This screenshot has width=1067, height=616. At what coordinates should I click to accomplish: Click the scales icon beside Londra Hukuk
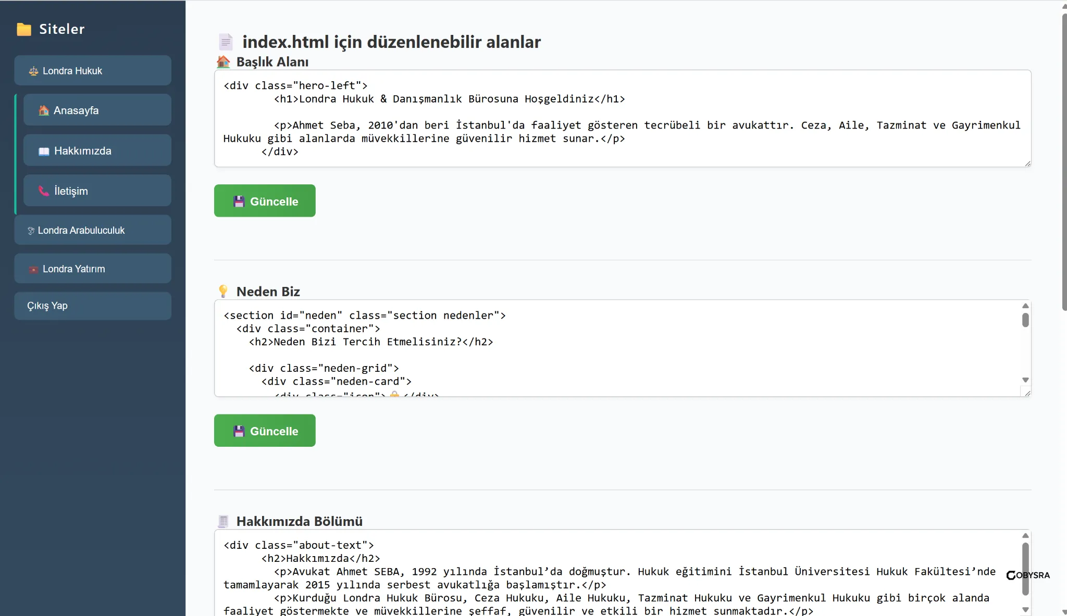(x=33, y=71)
